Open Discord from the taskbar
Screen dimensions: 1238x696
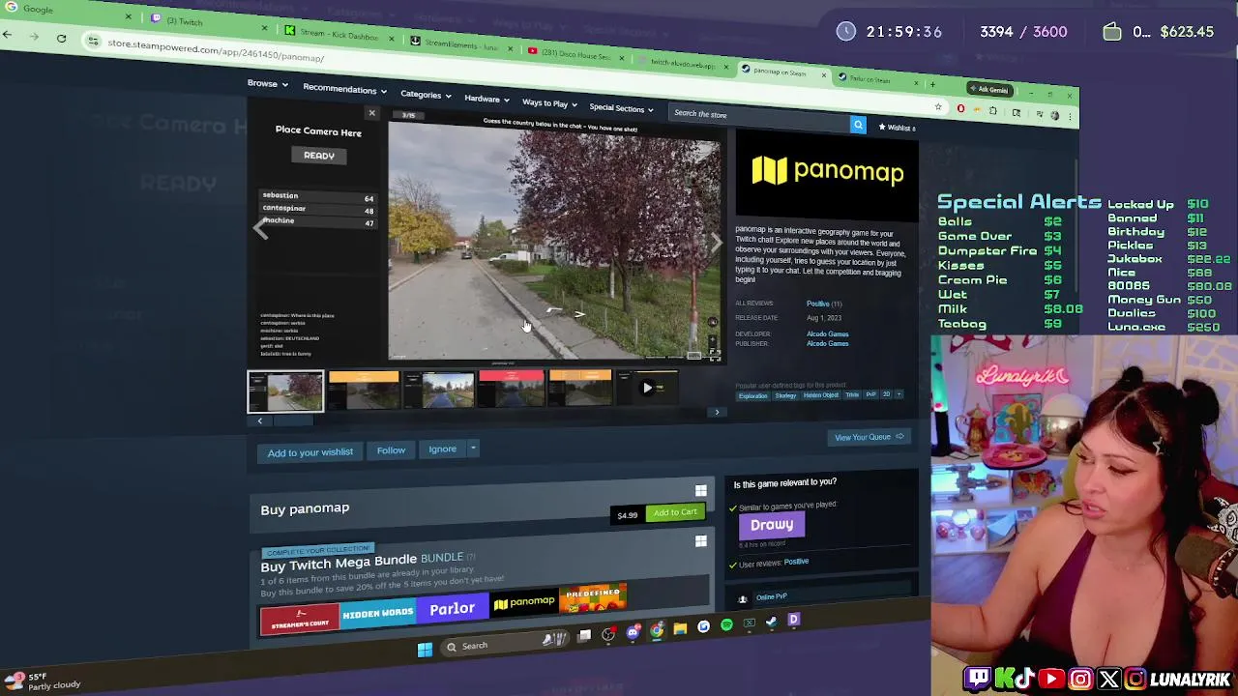(x=634, y=633)
